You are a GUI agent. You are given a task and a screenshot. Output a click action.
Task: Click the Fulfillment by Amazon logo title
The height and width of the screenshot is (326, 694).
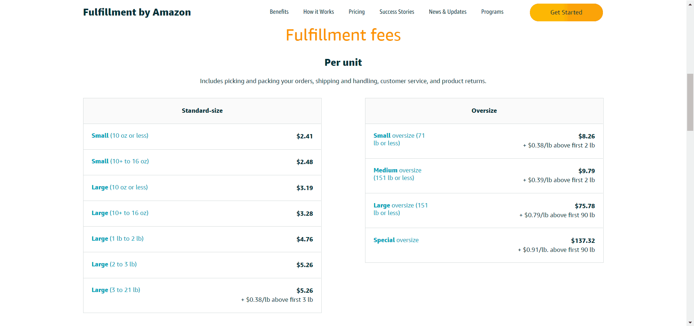pos(137,12)
